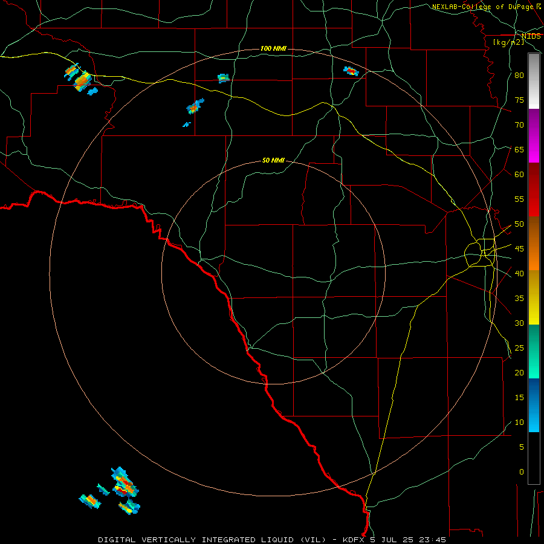Click the scale value 15
The width and height of the screenshot is (544, 544).
coord(519,398)
